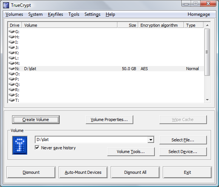This screenshot has width=219, height=187.
Task: Click the Normal type cell
Action: 193,69
